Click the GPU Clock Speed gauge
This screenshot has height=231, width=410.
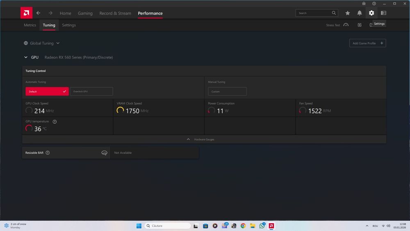[x=29, y=110]
